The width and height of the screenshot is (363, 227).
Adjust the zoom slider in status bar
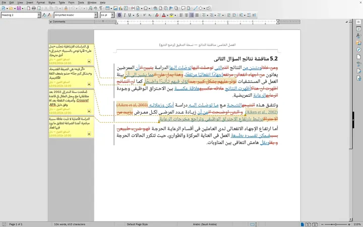tap(335, 224)
